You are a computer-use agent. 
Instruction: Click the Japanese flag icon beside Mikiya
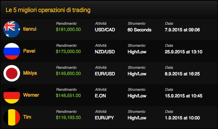(x=12, y=73)
